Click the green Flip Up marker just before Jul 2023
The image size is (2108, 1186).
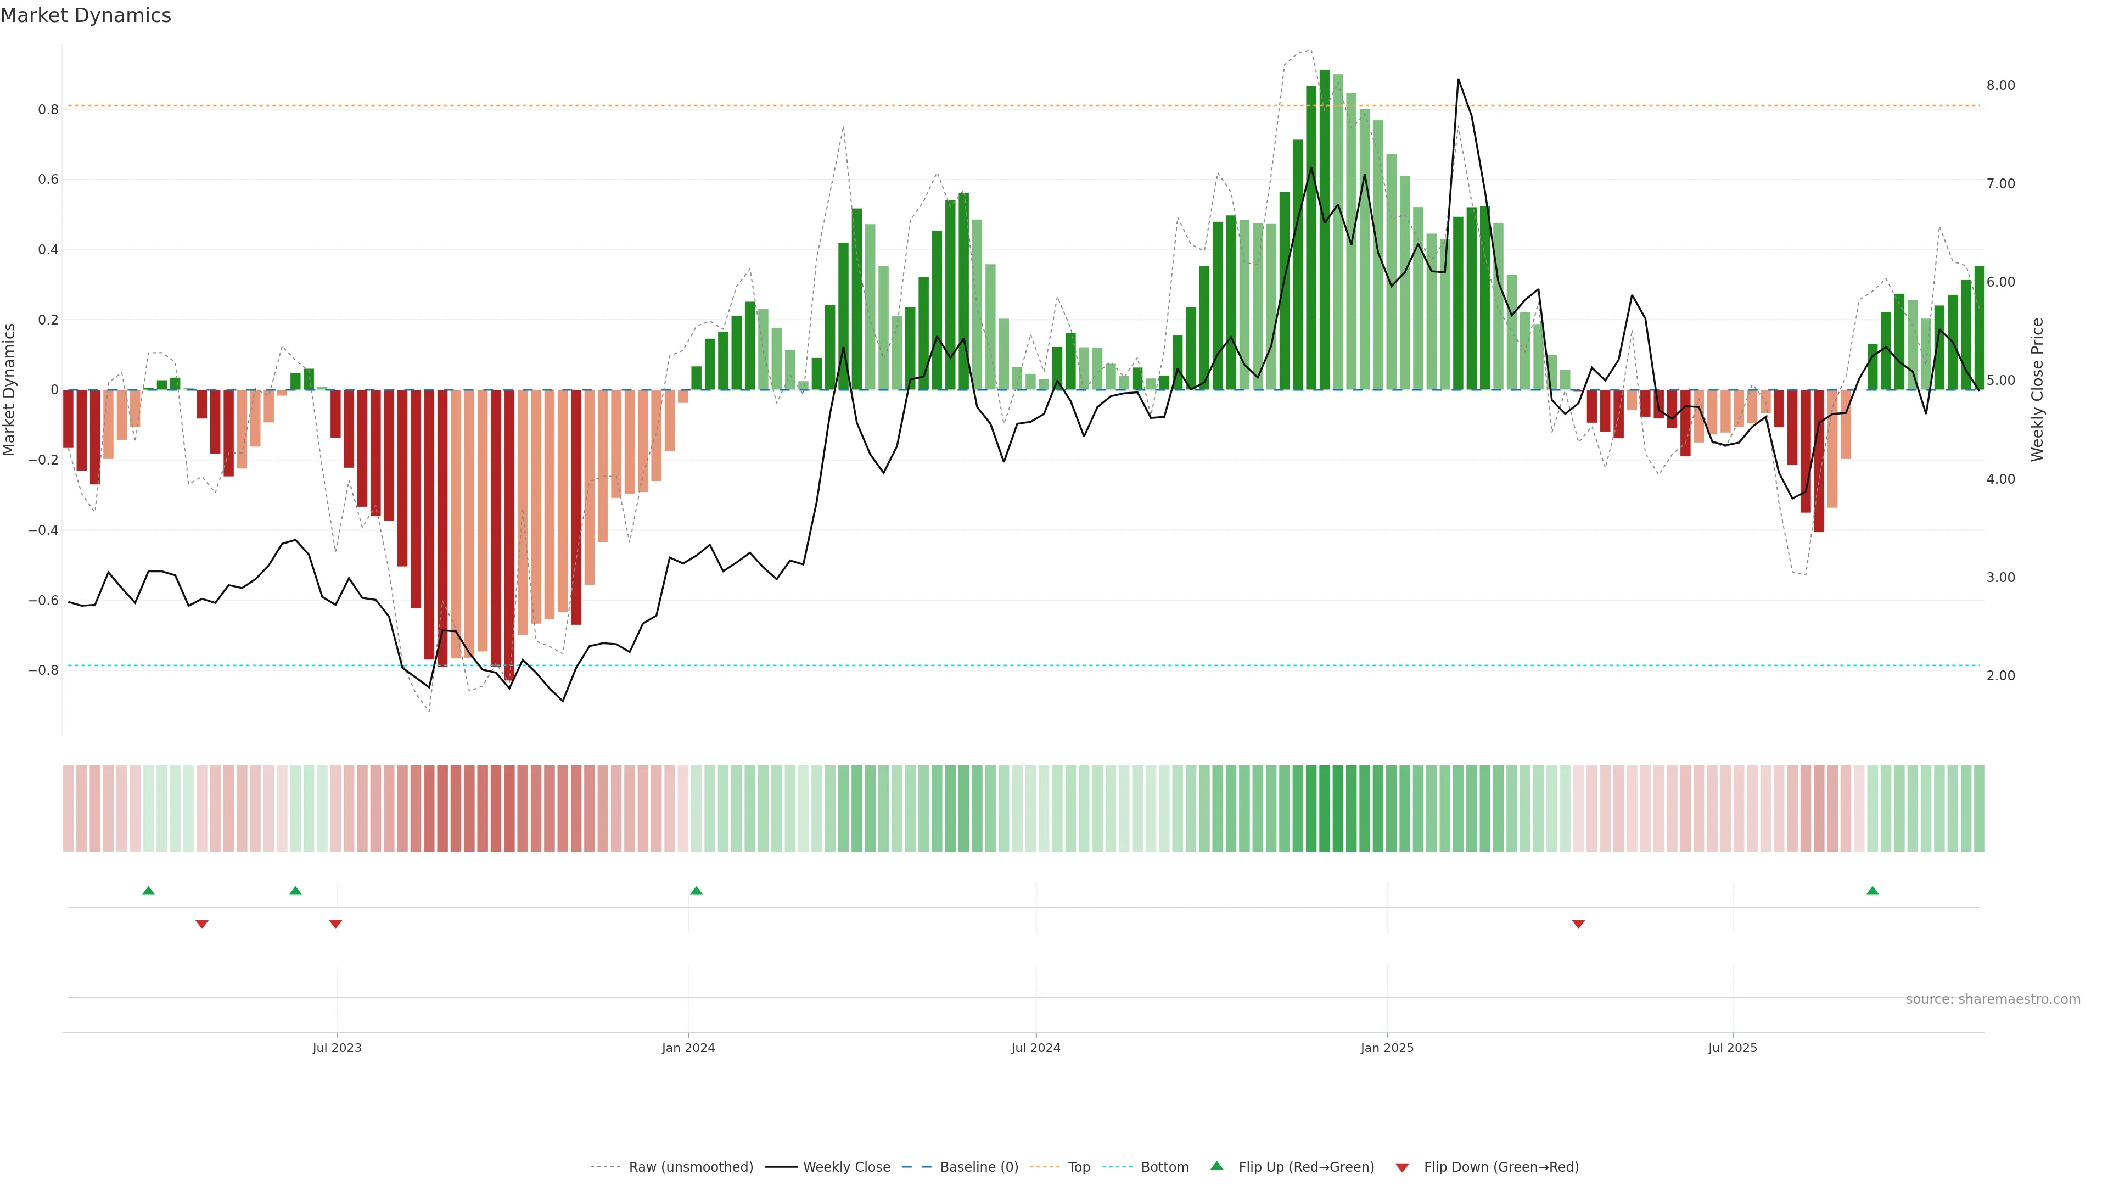295,891
